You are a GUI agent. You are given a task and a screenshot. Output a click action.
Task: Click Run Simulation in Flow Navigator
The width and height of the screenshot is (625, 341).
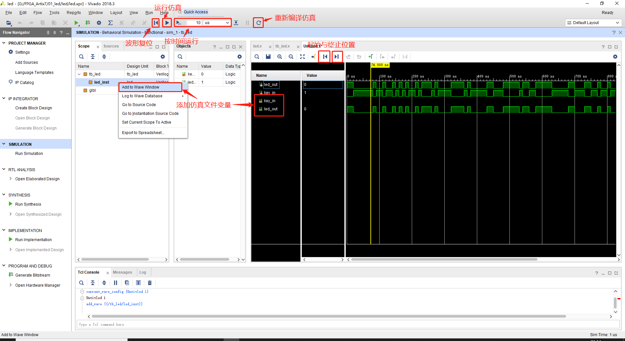click(x=29, y=153)
